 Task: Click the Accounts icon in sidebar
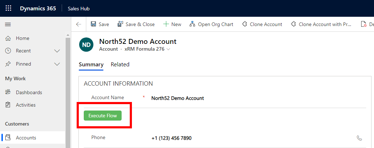pos(8,138)
